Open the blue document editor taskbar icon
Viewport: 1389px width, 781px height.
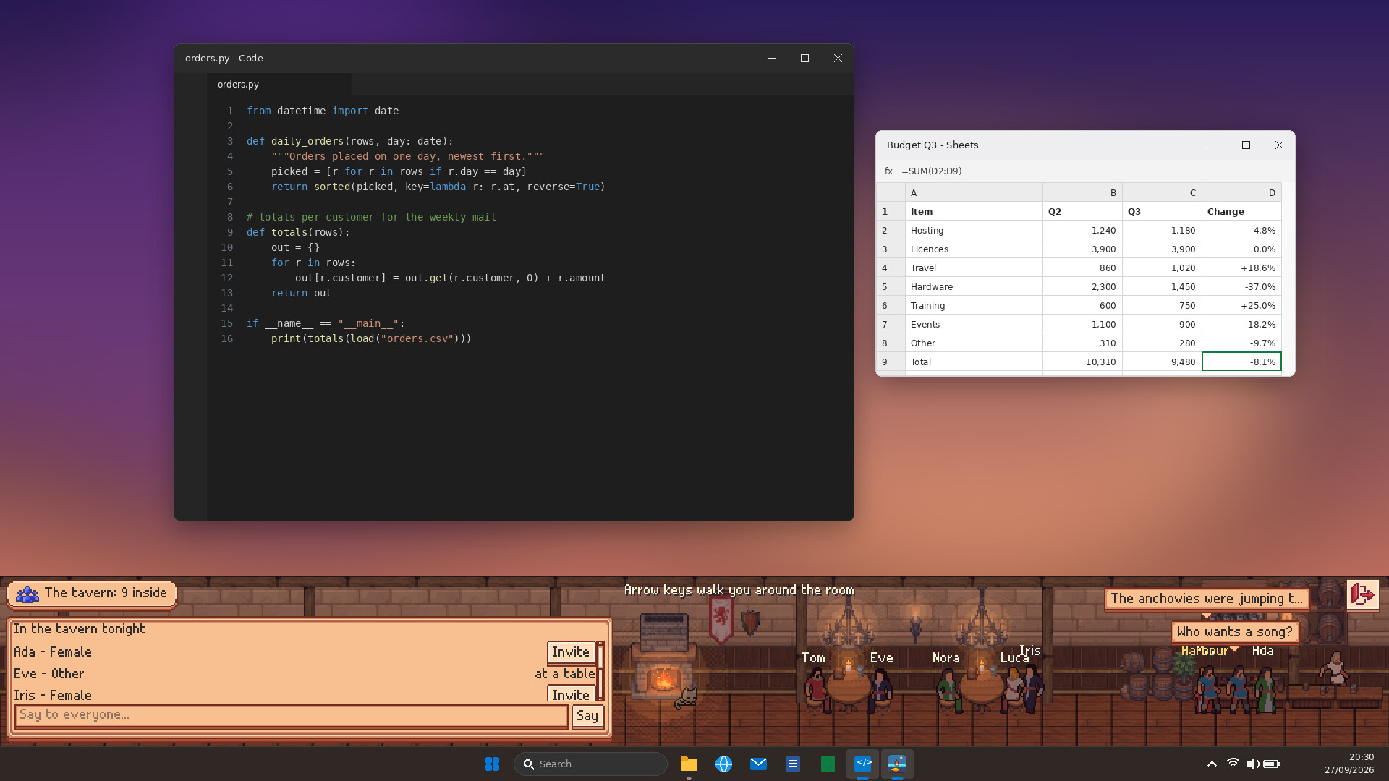[793, 764]
